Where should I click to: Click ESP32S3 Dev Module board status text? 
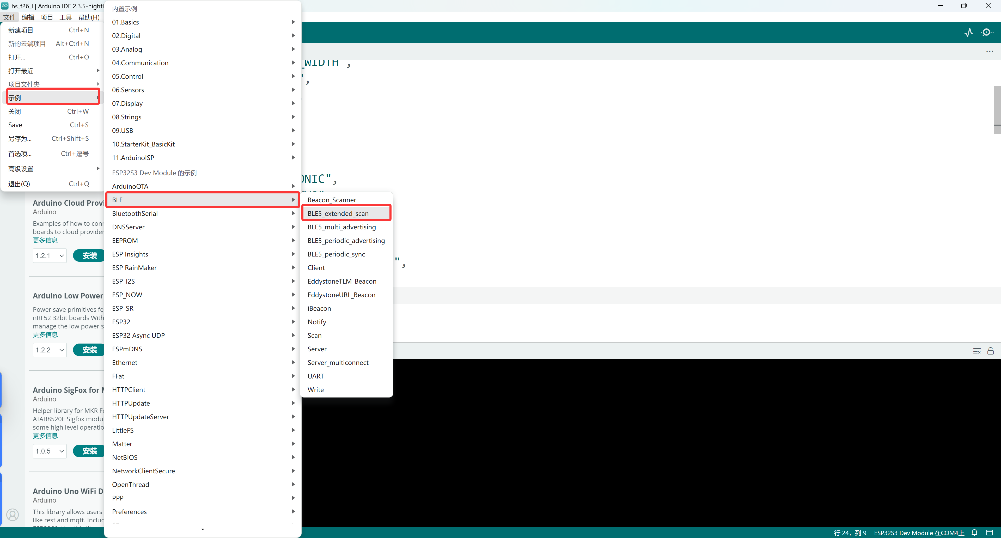coord(919,533)
